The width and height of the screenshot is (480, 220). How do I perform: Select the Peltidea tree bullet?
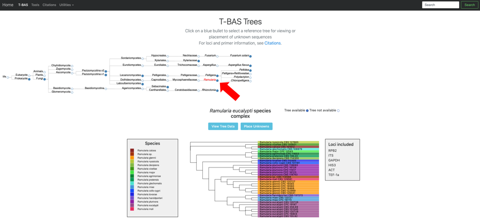coord(251,70)
